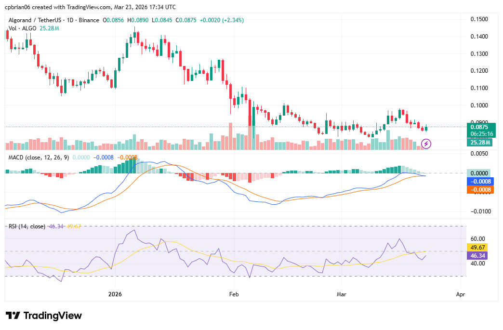Click the teal volume value 25.28M label
This screenshot has width=503, height=330.
pos(480,143)
